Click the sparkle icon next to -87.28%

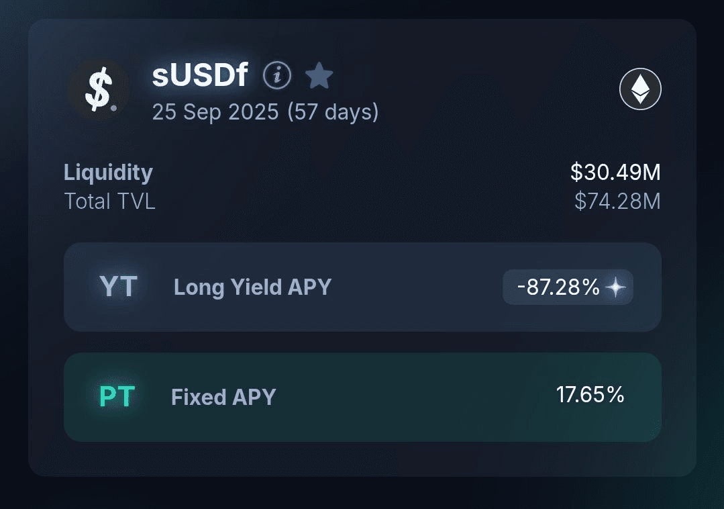tap(616, 287)
